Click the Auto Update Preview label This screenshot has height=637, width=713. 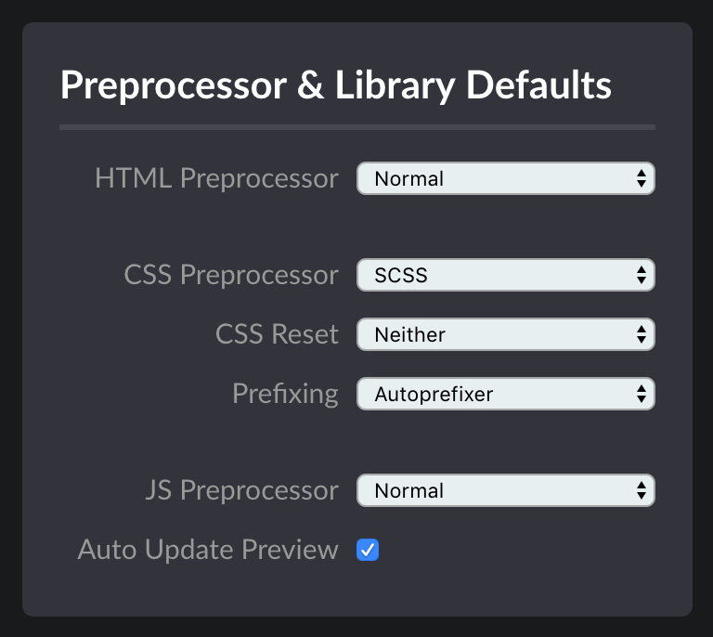208,549
